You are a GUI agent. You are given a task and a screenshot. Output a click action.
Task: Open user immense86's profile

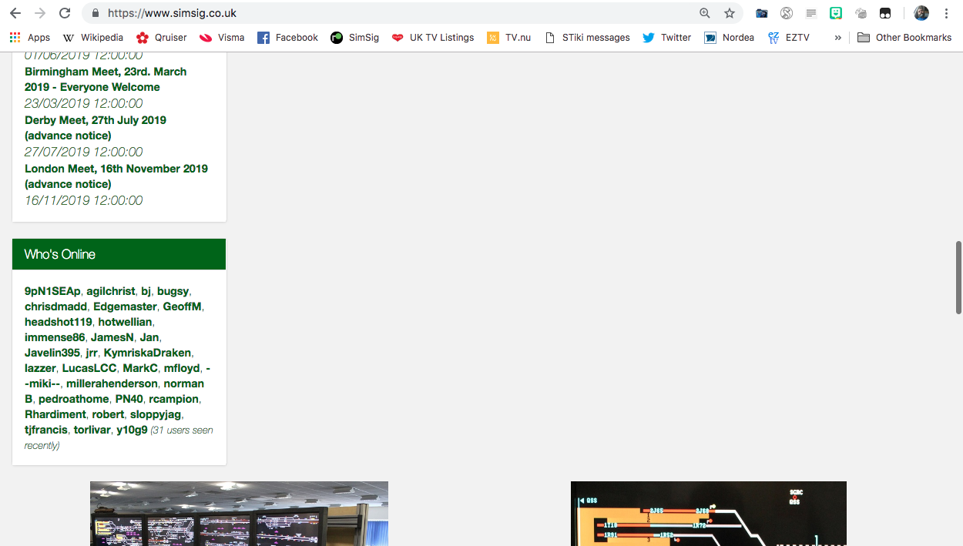(55, 337)
